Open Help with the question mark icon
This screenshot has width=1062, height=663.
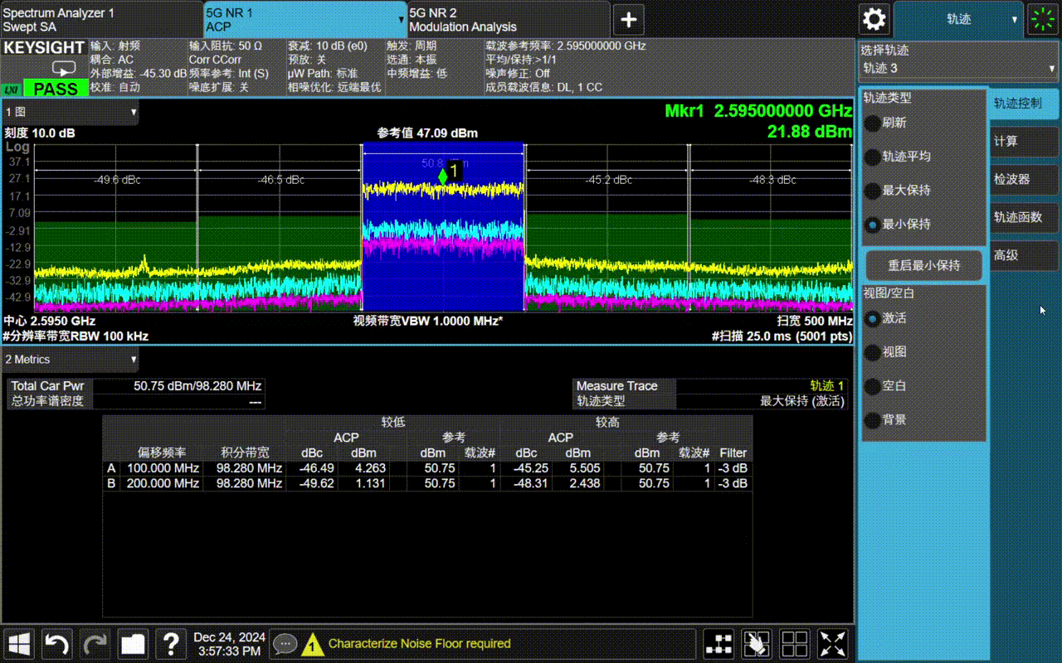coord(171,644)
